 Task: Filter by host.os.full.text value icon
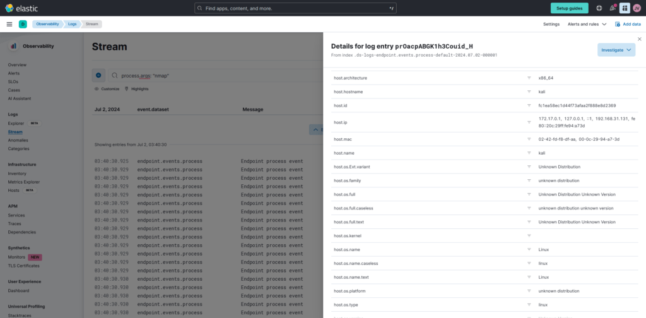point(529,222)
